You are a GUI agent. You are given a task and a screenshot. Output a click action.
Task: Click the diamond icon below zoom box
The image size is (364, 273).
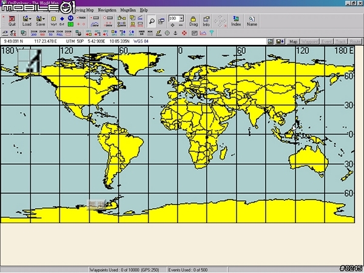pyautogui.click(x=172, y=25)
